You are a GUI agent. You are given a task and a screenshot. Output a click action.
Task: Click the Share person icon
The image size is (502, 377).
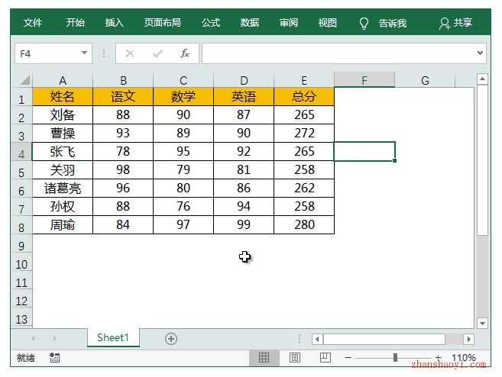445,23
